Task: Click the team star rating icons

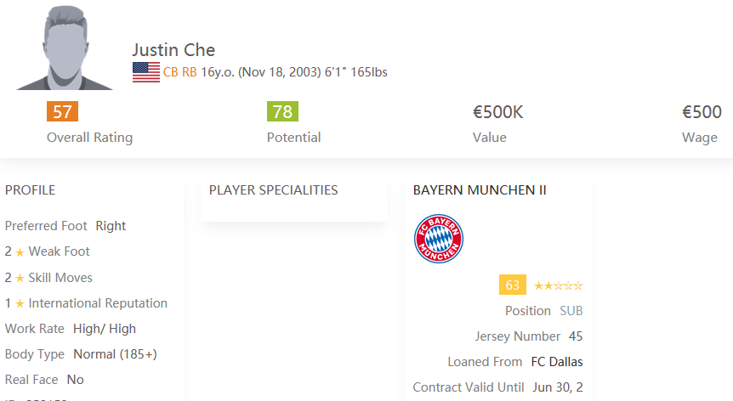Action: (x=558, y=285)
